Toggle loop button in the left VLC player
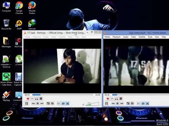169x126 pixels. (x=63, y=103)
